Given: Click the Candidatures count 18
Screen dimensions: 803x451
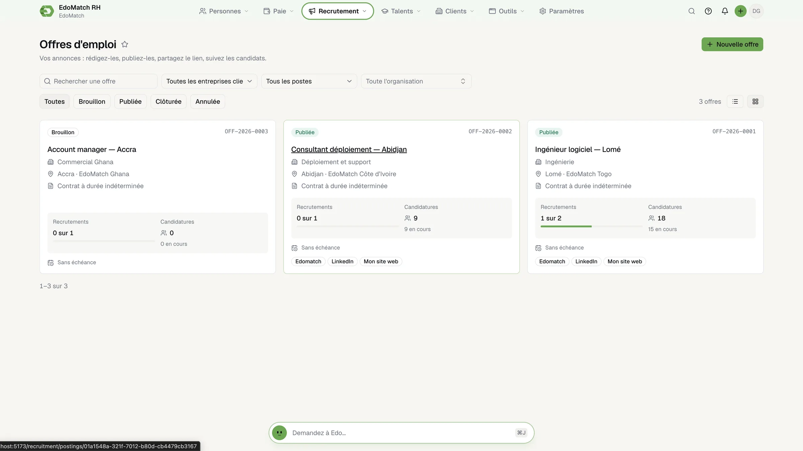Looking at the screenshot, I should [661, 218].
